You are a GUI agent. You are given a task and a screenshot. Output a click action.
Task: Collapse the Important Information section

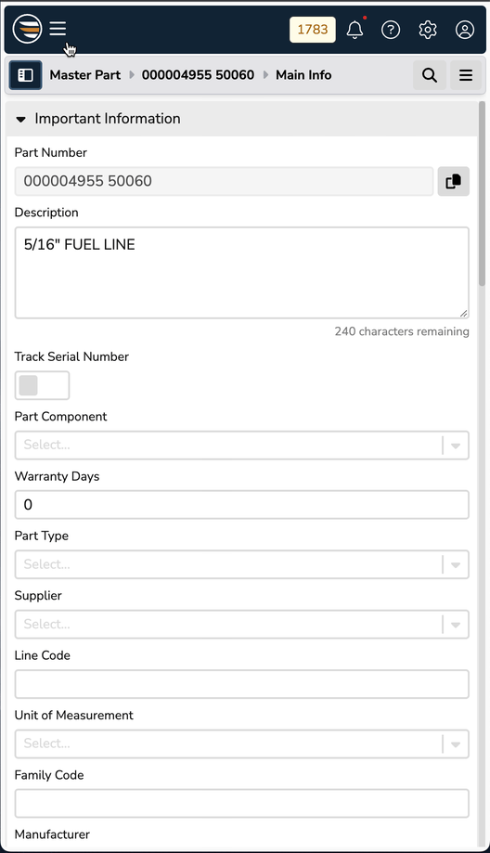pyautogui.click(x=21, y=119)
